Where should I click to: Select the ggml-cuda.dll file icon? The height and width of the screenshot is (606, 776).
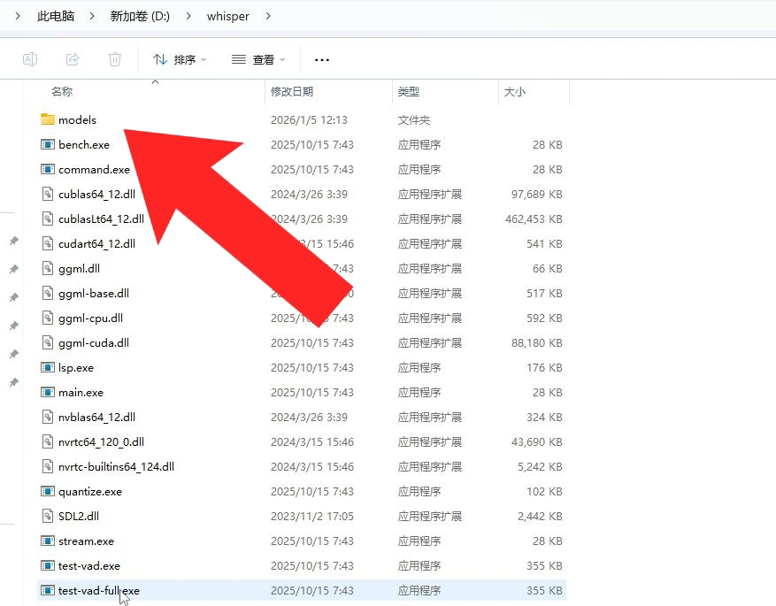pos(48,342)
